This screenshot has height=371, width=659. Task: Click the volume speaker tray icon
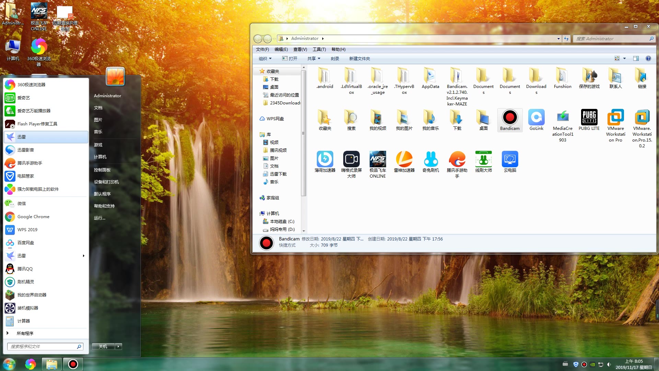point(609,364)
